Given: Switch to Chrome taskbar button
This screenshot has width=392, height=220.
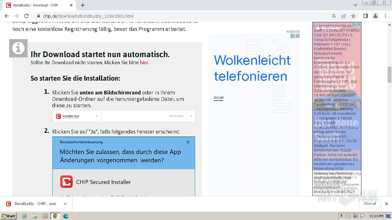Looking at the screenshot, I should click(55, 216).
